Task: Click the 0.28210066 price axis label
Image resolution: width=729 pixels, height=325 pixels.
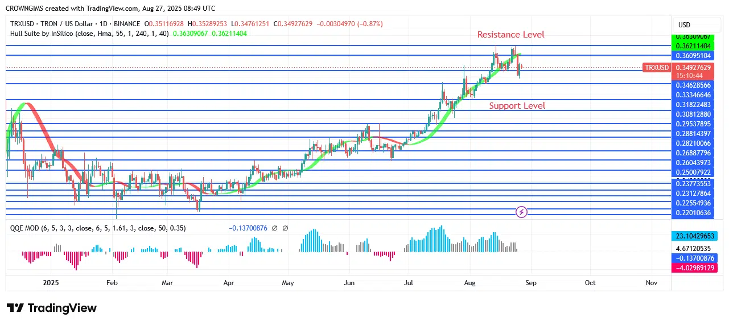Action: point(693,143)
